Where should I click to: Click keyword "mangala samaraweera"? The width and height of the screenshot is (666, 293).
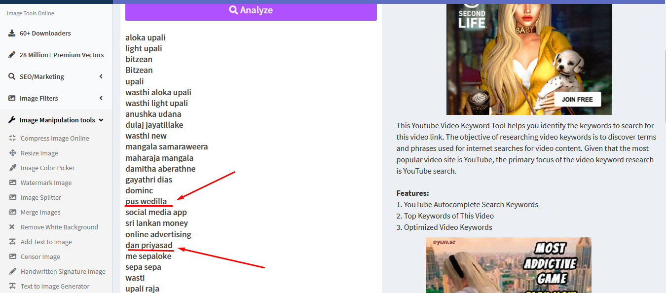pos(167,146)
